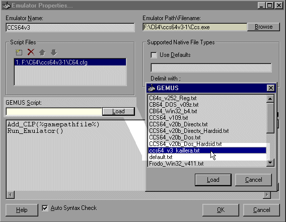Load the selected GEMUS script in dialog
Viewport: 286px width, 222px height.
point(213,180)
